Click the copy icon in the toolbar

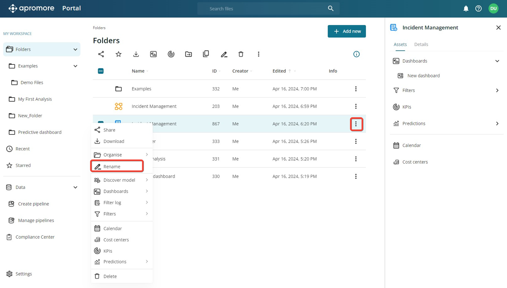point(206,54)
